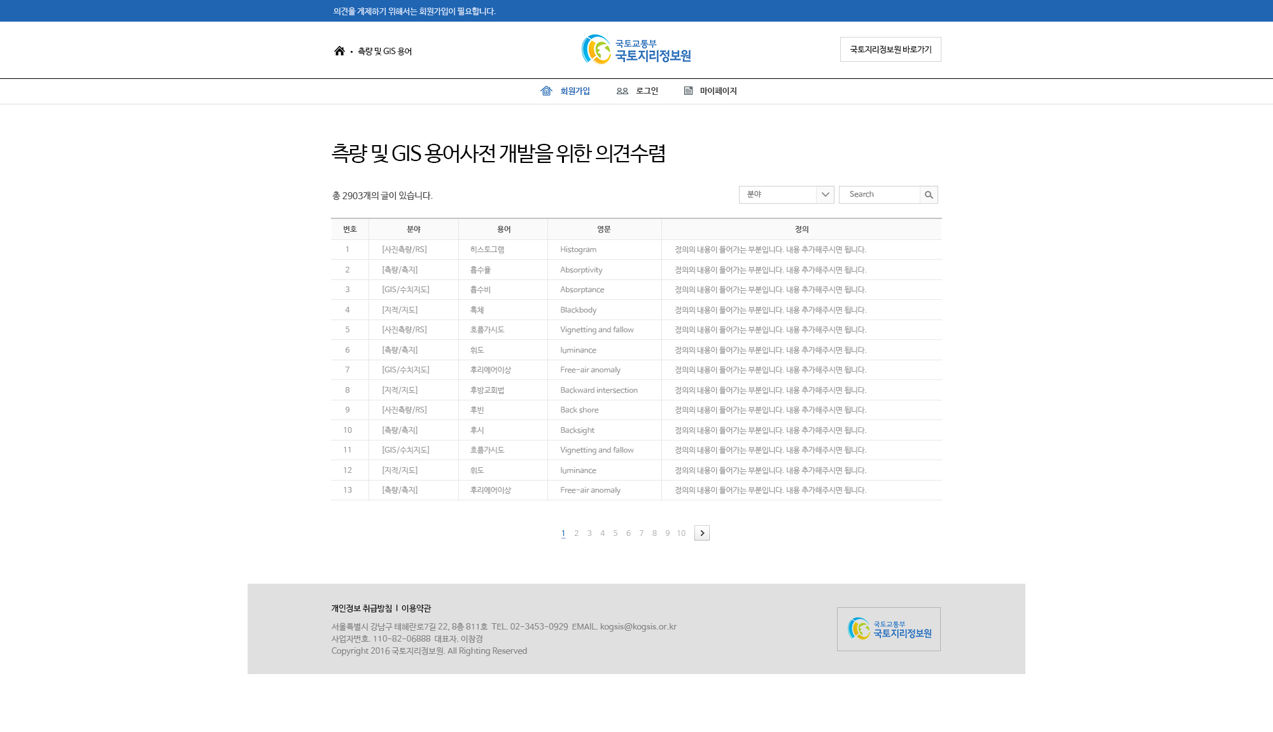This screenshot has height=732, width=1273.
Task: Go to page 7
Action: point(642,533)
